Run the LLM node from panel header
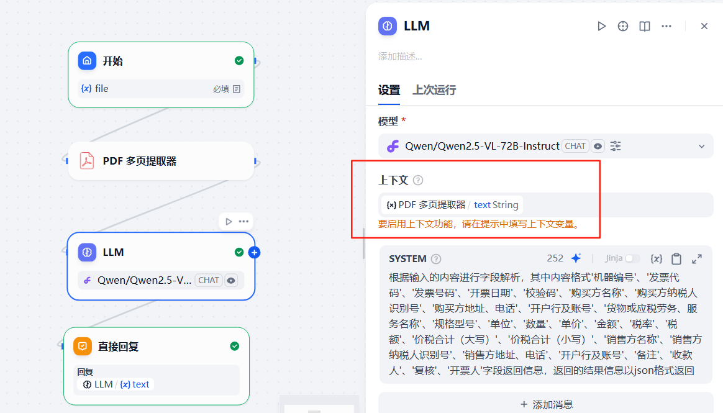The height and width of the screenshot is (413, 723). 601,26
